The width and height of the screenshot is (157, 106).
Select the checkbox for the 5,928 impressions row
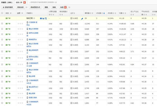2,29
